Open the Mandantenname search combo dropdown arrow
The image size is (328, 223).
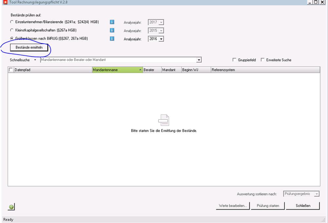pos(199,60)
